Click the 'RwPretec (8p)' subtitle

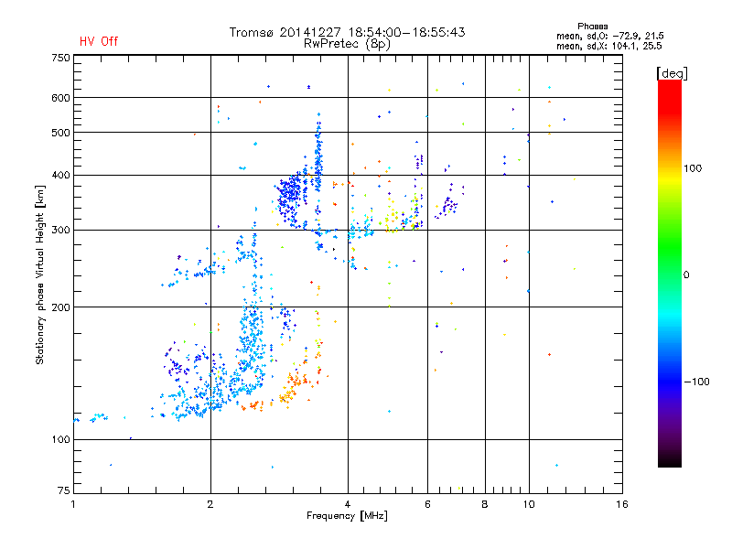click(x=347, y=44)
